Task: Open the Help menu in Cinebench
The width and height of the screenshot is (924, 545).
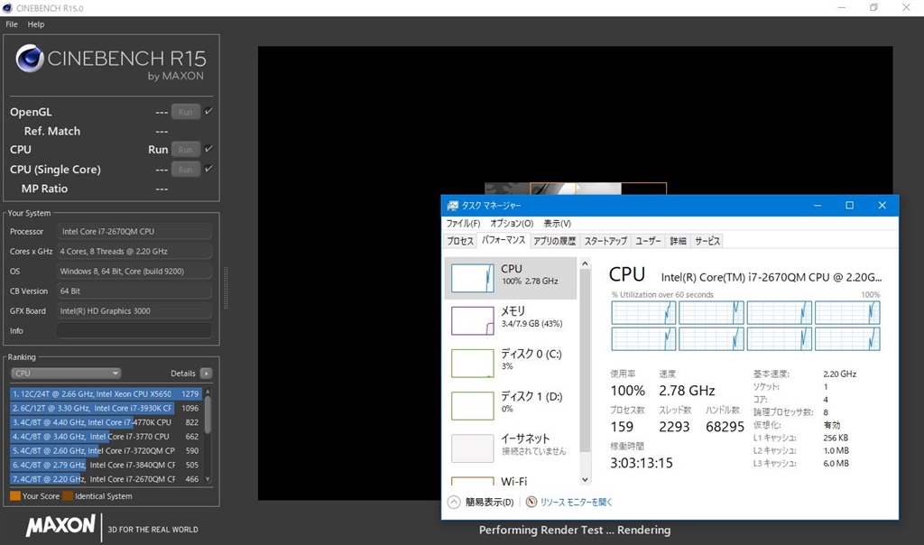Action: pos(36,24)
